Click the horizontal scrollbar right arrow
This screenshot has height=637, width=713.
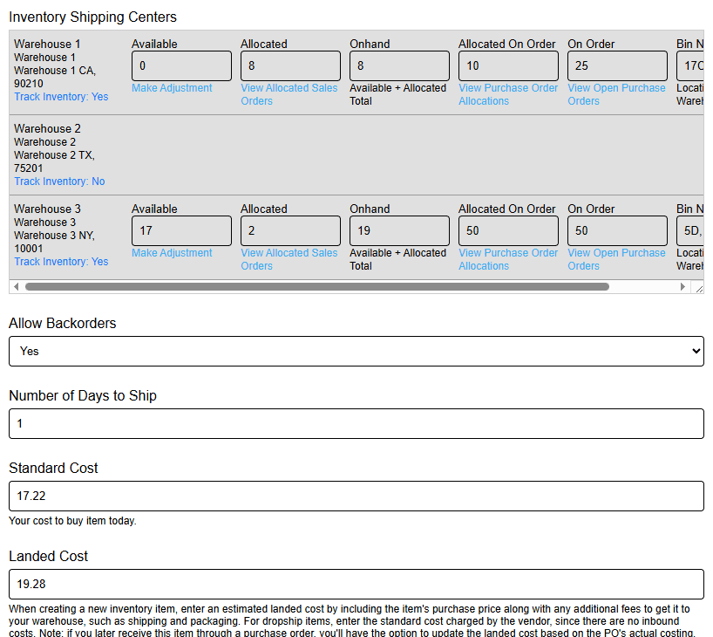click(x=682, y=287)
